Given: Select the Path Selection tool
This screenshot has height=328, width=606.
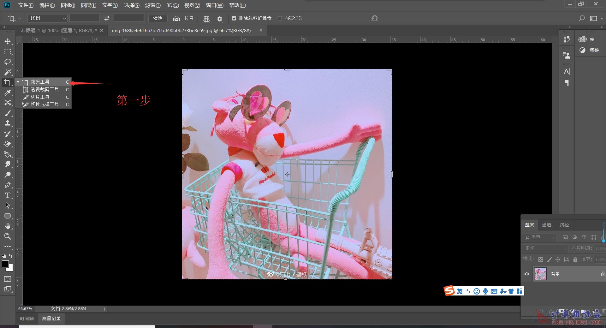Looking at the screenshot, I should 8,206.
